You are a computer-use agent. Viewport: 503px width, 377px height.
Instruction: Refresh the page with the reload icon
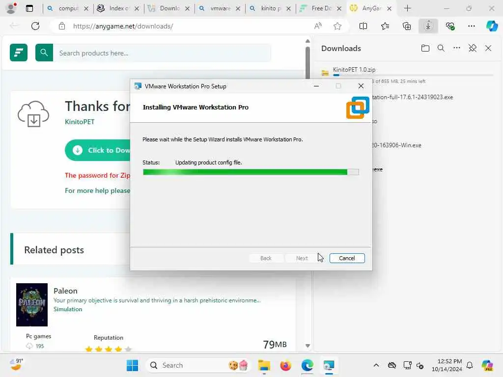pyautogui.click(x=35, y=26)
